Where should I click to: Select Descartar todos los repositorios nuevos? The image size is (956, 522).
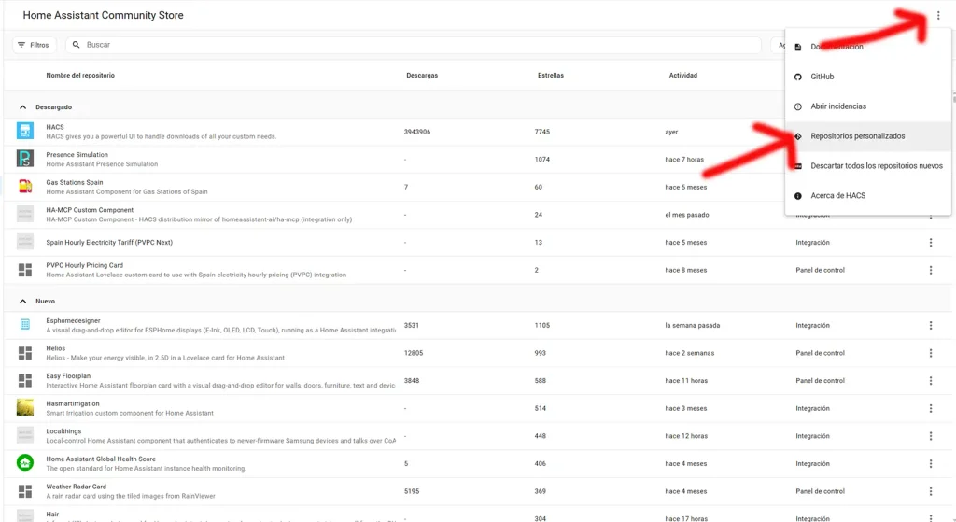coord(868,166)
